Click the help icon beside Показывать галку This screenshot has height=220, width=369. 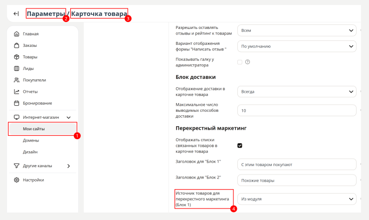pos(247,62)
